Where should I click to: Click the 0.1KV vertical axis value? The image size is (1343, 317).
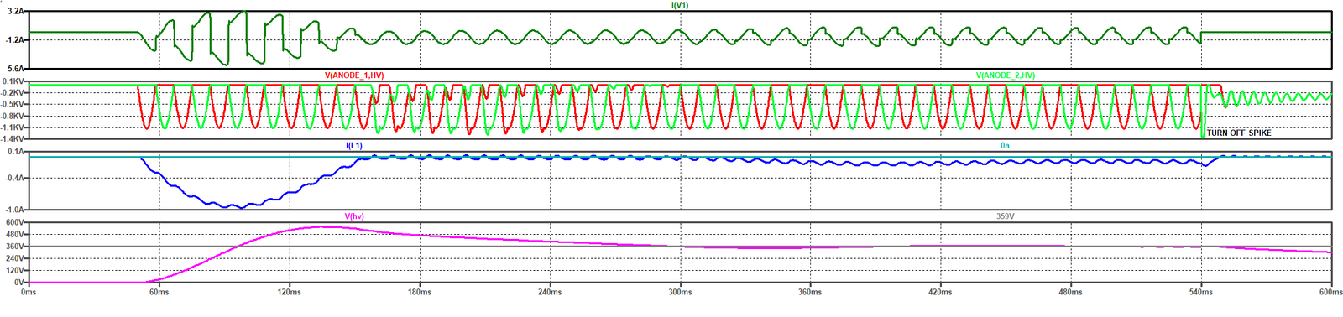click(x=13, y=81)
